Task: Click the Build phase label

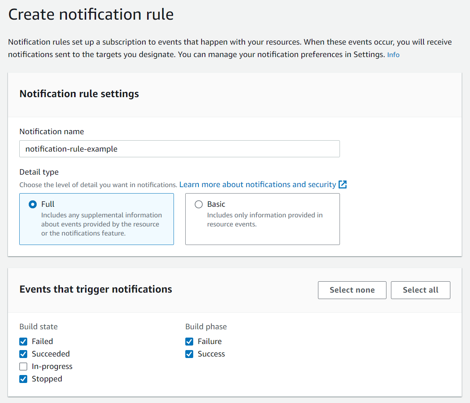Action: [x=206, y=327]
